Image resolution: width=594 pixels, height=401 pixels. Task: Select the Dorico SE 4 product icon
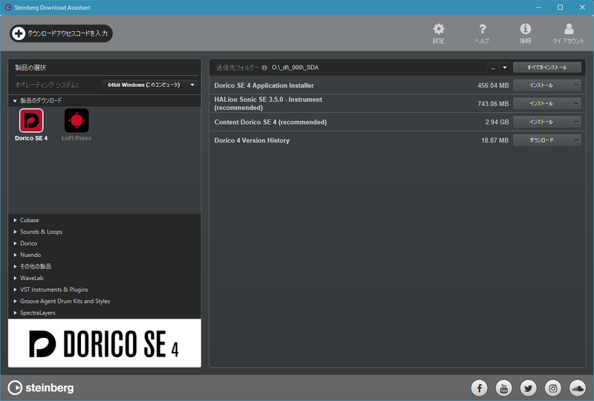[31, 120]
